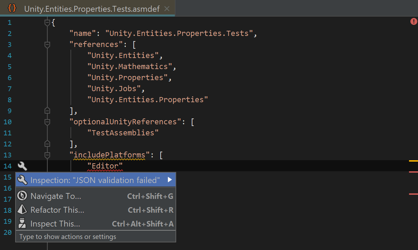This screenshot has height=250, width=418.
Task: Close the Unity.Entities.Properties.Tests.asmdef tab
Action: (x=167, y=9)
